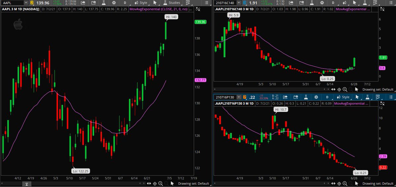Open share menu on AAPL chart

83,3
